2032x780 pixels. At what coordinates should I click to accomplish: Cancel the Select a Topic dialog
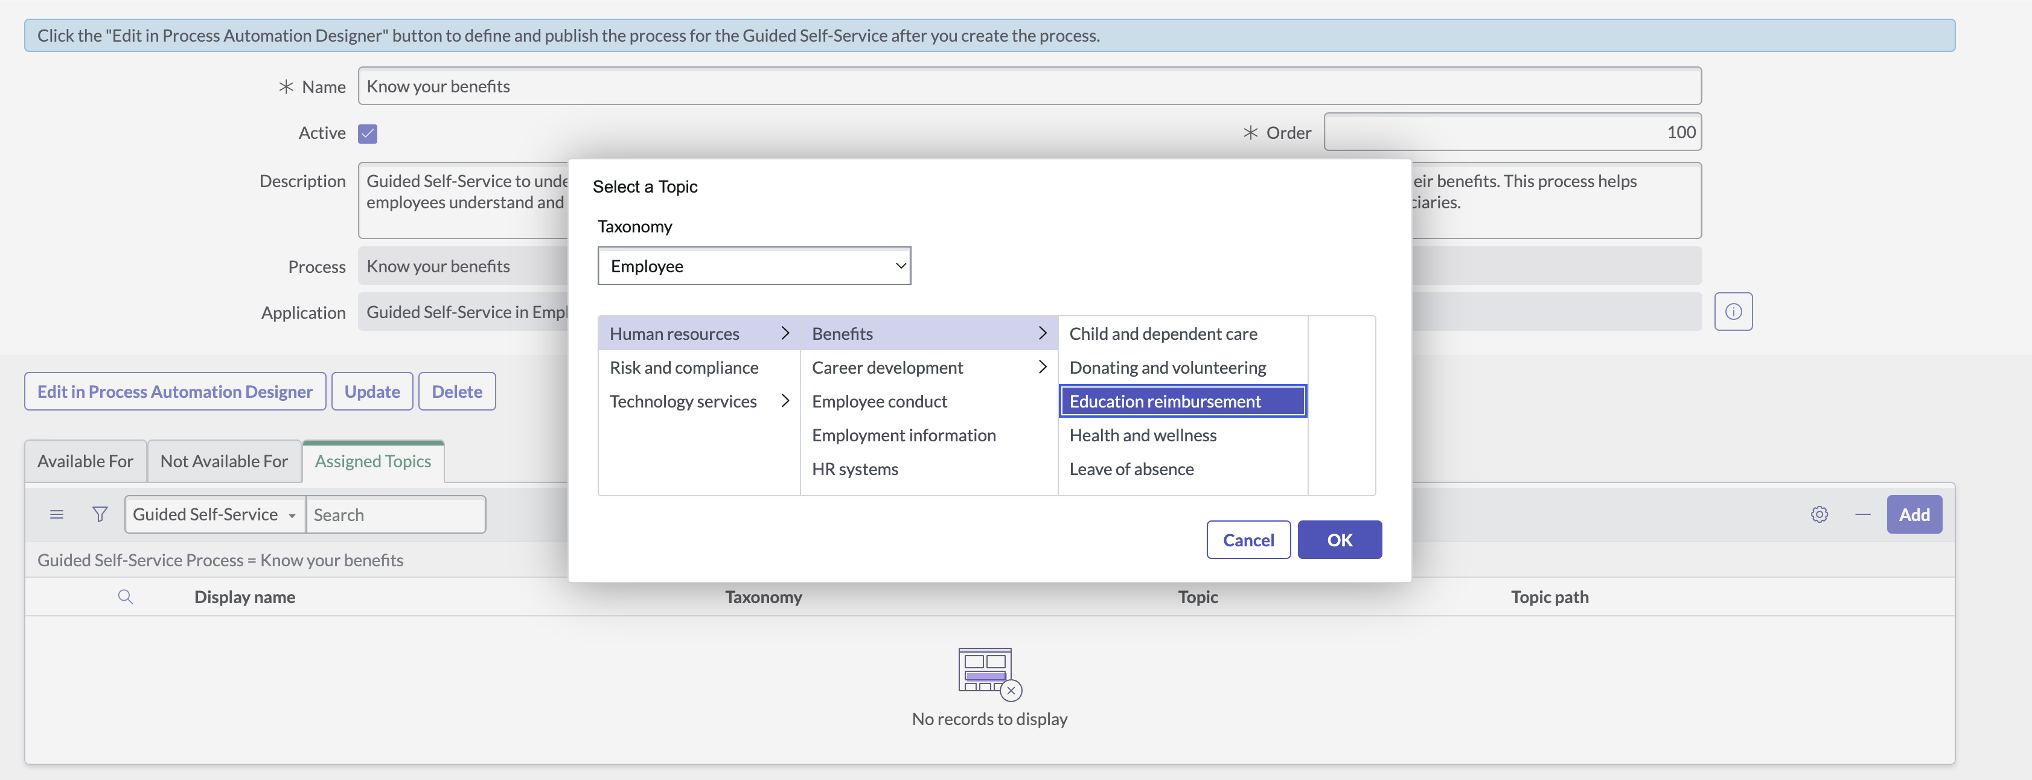coord(1248,540)
